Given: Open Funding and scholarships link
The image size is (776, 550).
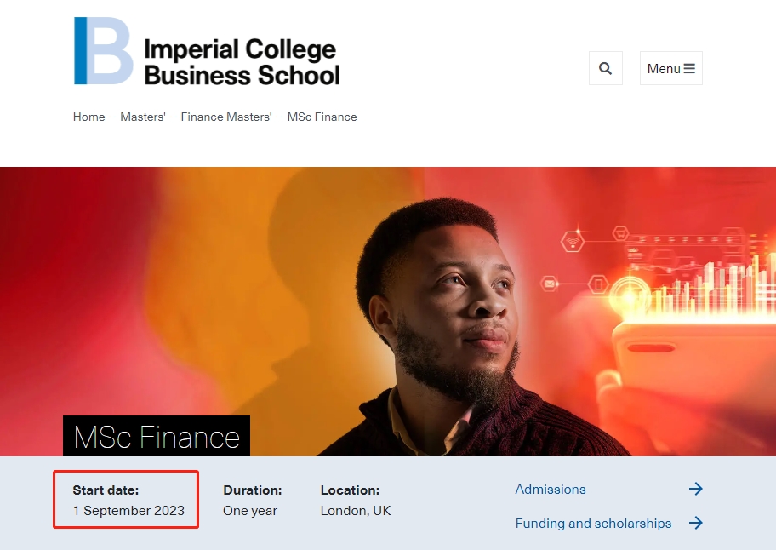Looking at the screenshot, I should 593,524.
